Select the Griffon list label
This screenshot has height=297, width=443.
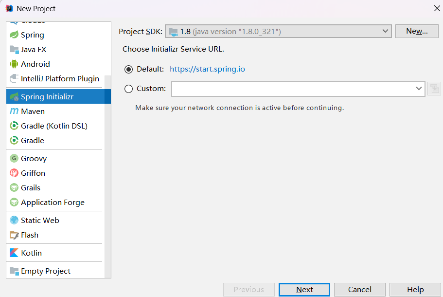(x=33, y=173)
